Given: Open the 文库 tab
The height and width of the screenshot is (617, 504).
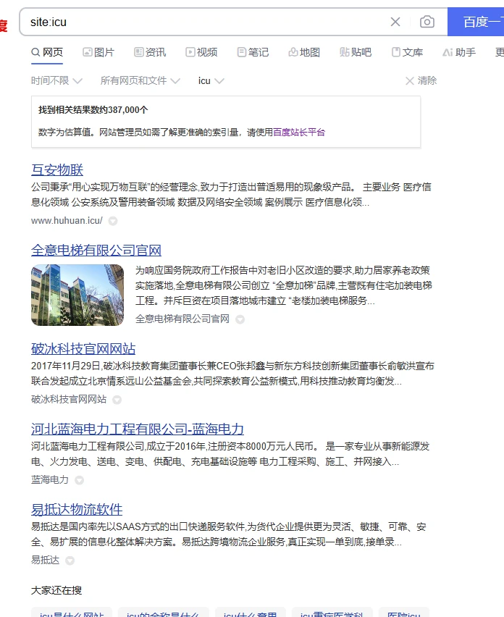Looking at the screenshot, I should pyautogui.click(x=407, y=52).
